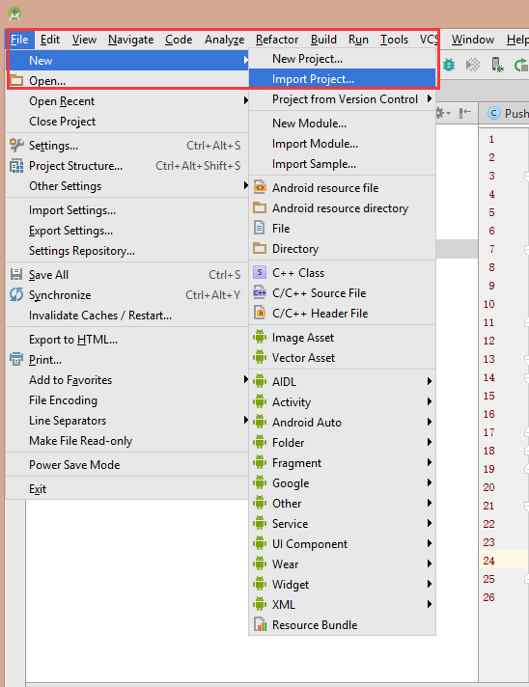The height and width of the screenshot is (687, 529).
Task: Open the Wear submenu entry
Action: click(x=343, y=563)
